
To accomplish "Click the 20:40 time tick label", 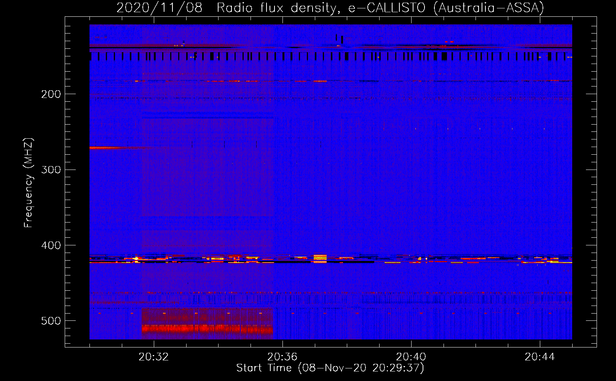I will tap(411, 357).
